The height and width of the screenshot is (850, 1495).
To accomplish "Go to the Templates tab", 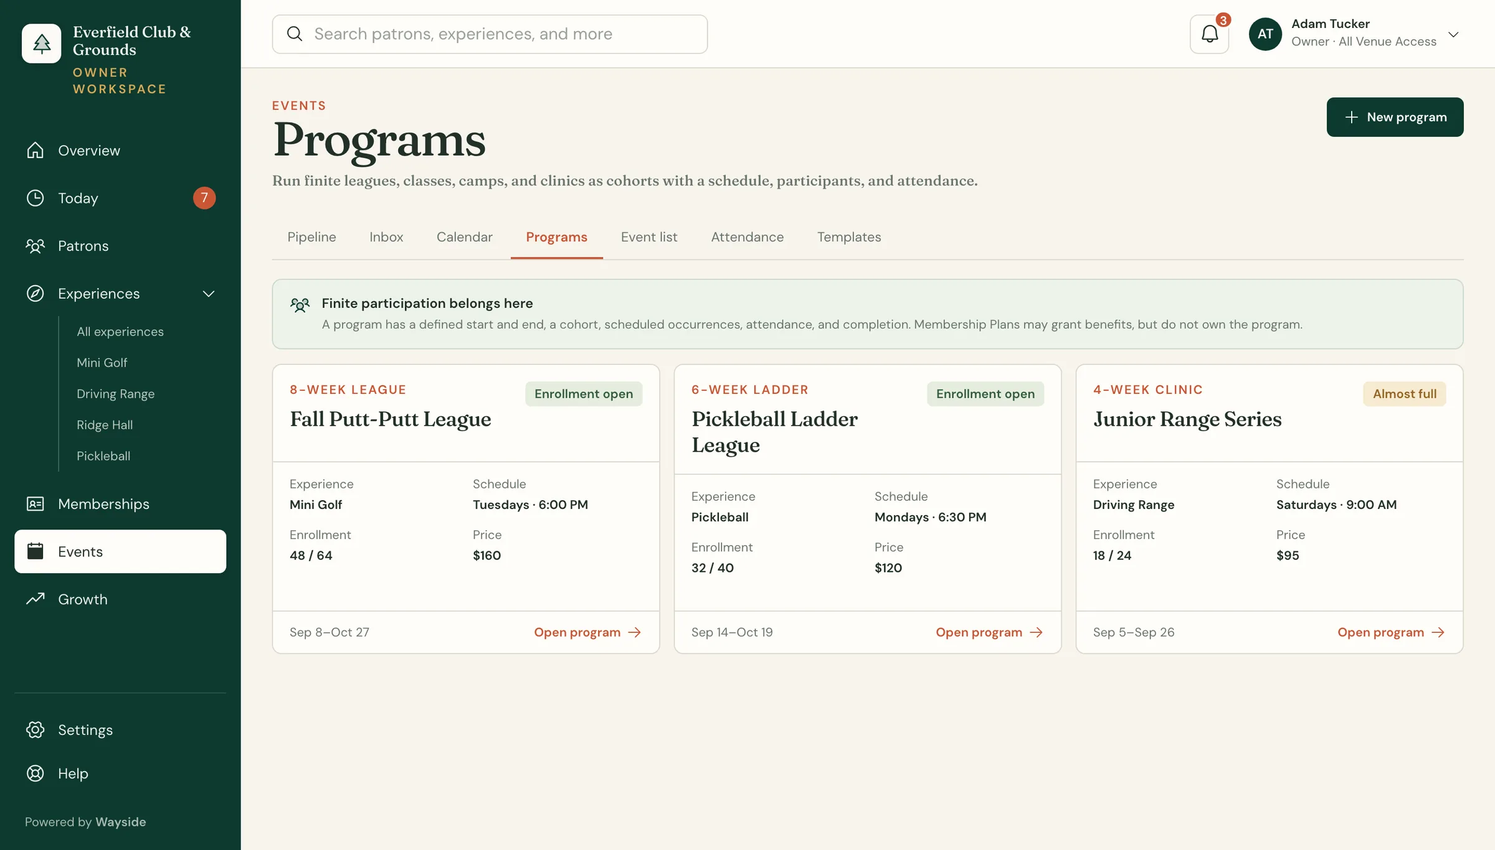I will tap(849, 237).
